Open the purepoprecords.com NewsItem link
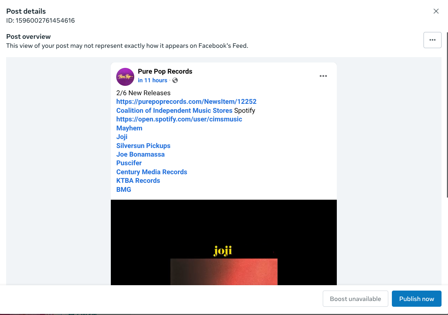Viewport: 448px width, 315px height. point(186,102)
